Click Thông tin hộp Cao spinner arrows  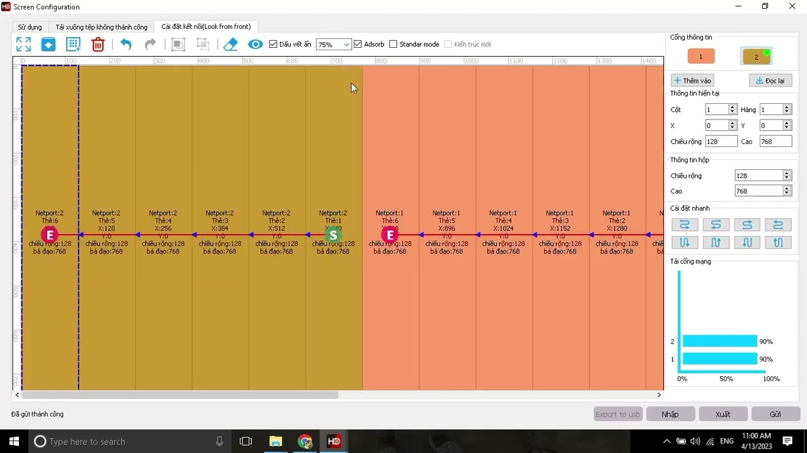click(786, 191)
